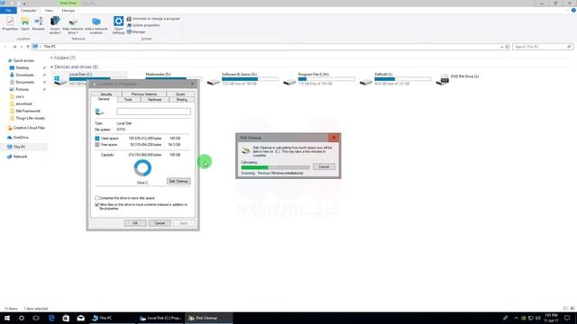Open the Store icon in the taskbar
This screenshot has height=324, width=577.
point(66,318)
